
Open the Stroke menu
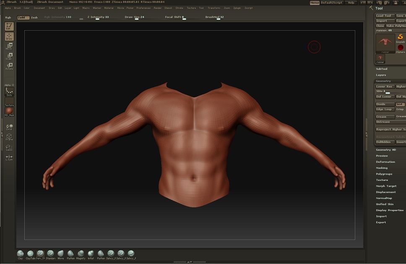click(179, 8)
